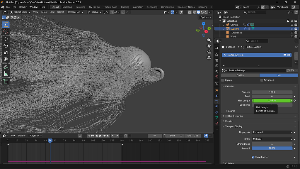Open the Object Data properties tab
300x169 pixels.
tap(217, 118)
